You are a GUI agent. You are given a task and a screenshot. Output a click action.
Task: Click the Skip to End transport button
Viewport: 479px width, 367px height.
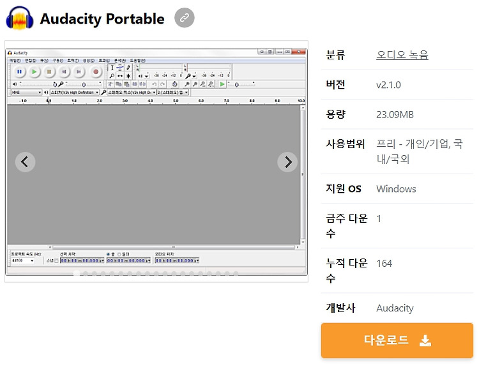[x=79, y=71]
